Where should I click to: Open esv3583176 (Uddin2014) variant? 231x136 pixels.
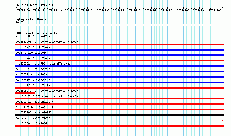[33, 85]
